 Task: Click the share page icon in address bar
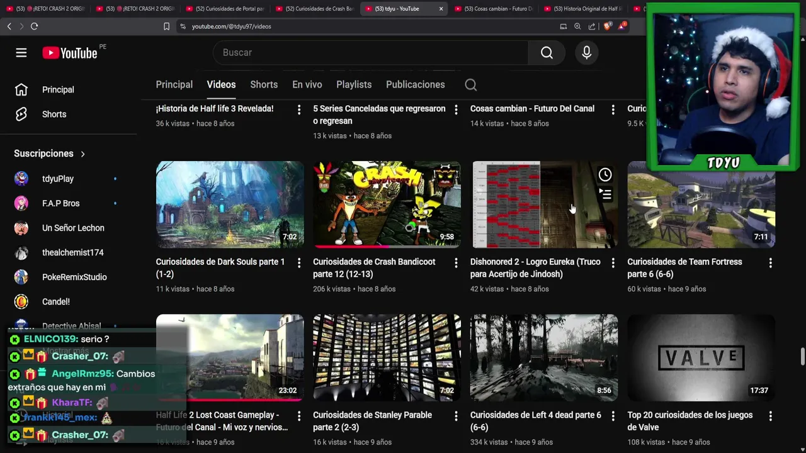tap(592, 26)
